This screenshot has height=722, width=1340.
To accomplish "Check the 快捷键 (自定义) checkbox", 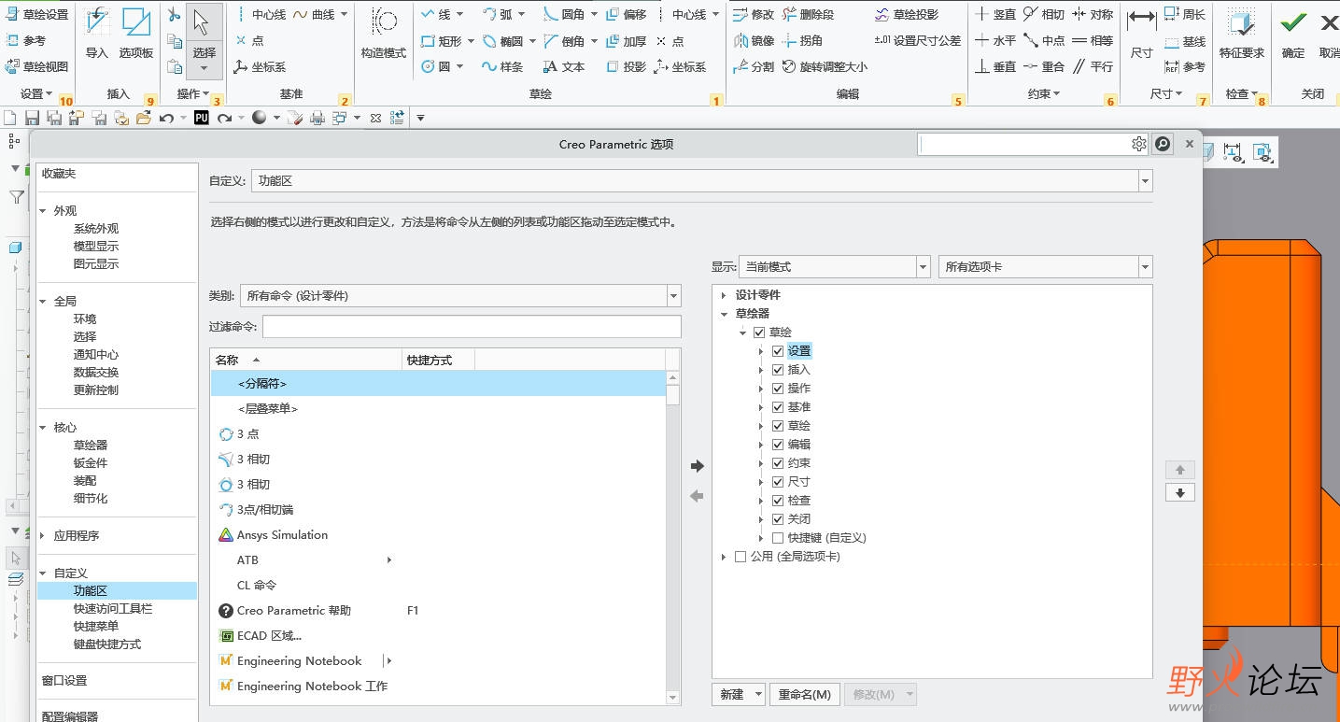I will coord(778,538).
